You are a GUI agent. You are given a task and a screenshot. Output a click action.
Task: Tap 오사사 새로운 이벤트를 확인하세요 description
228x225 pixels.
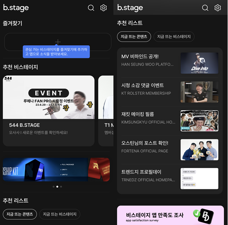tap(38, 132)
